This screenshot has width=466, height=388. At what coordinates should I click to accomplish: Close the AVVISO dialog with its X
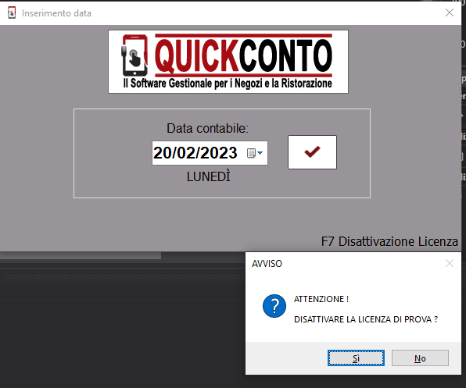click(450, 263)
